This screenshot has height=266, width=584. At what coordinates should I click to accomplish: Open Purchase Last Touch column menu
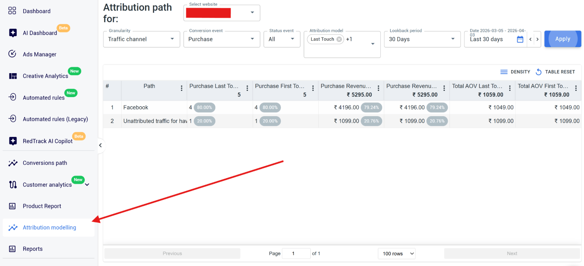[247, 88]
